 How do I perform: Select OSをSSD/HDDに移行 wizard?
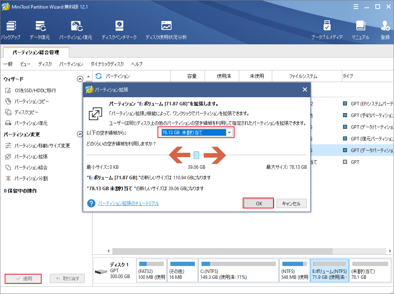[31, 91]
